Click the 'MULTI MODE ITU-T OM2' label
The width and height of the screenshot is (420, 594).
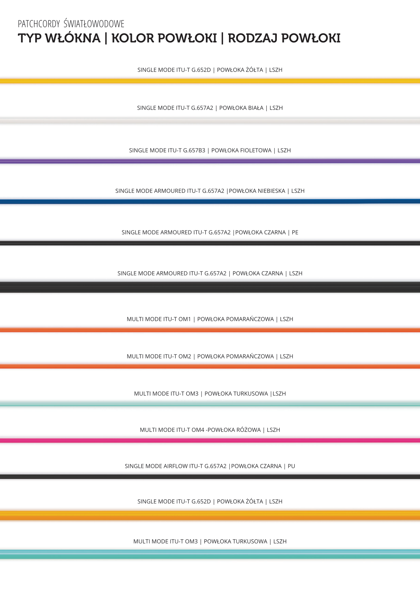[x=210, y=356]
